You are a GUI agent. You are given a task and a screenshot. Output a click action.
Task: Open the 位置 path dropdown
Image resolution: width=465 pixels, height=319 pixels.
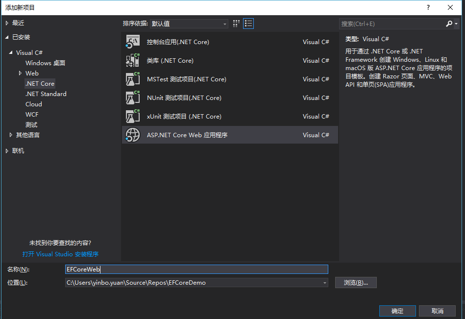325,283
